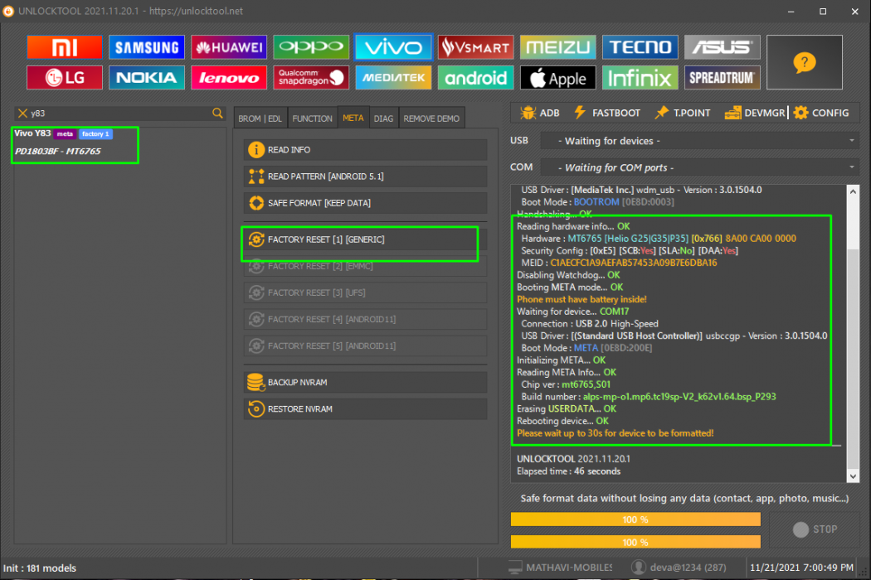Click the lower 100 % progress bar
871x580 pixels.
pyautogui.click(x=635, y=542)
